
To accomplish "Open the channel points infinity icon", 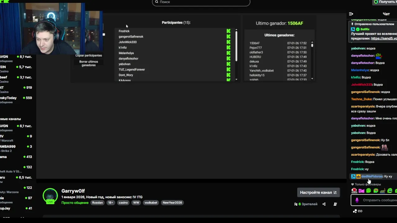I will (360, 211).
